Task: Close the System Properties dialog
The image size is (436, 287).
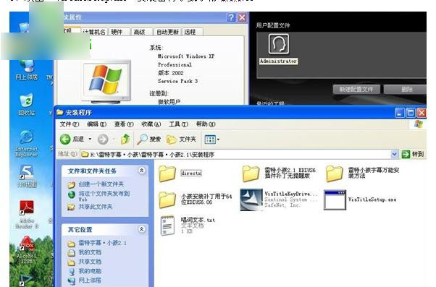Action: pos(243,18)
